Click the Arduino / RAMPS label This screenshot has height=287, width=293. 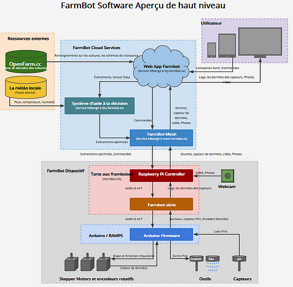106,236
